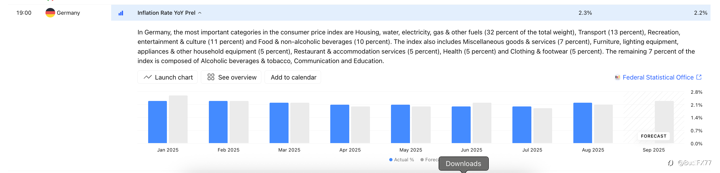Toggle the Actual % legend series
The image size is (720, 173).
point(401,160)
